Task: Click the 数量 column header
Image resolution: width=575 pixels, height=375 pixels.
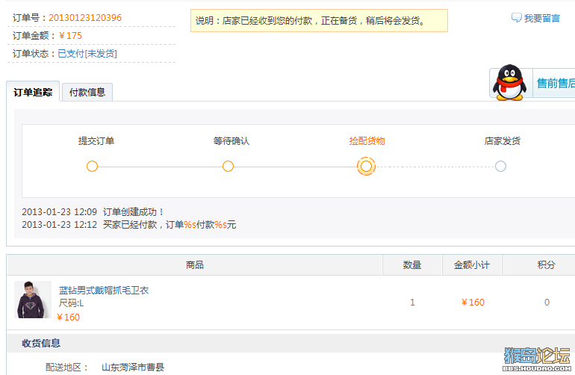Action: [412, 265]
